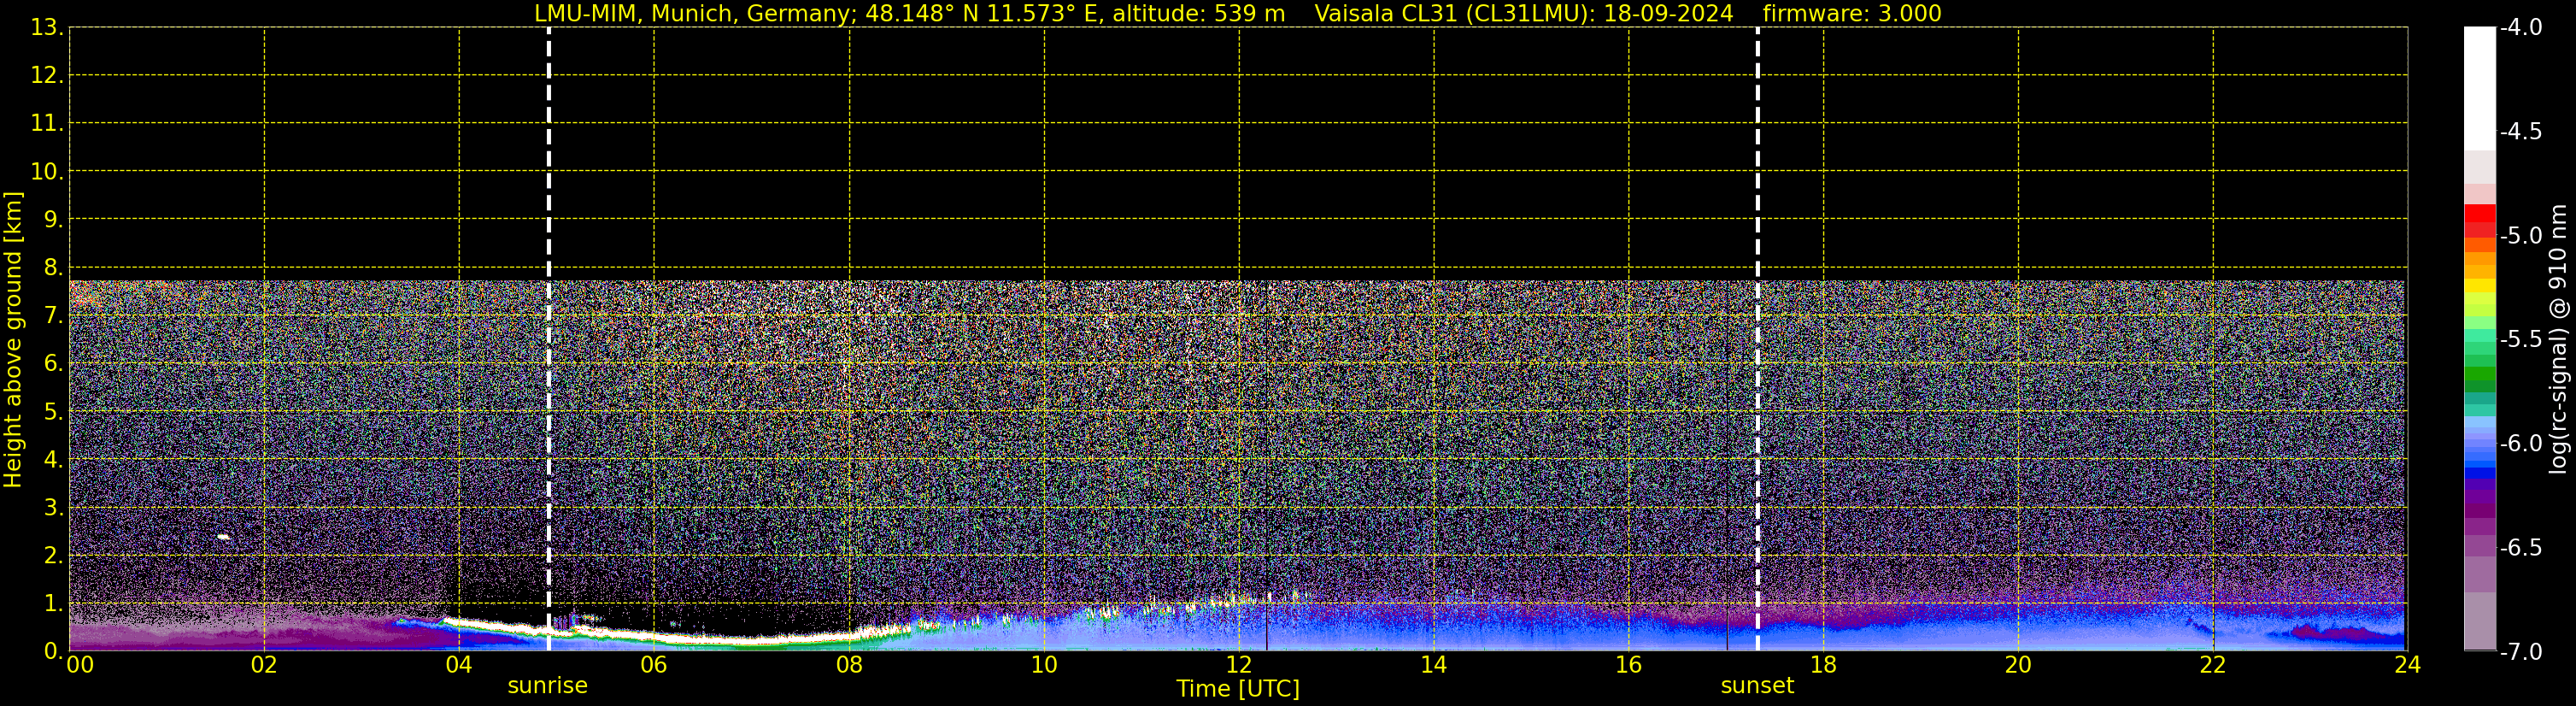Click the "22" time axis tick label
The image size is (2576, 706).
2213,665
